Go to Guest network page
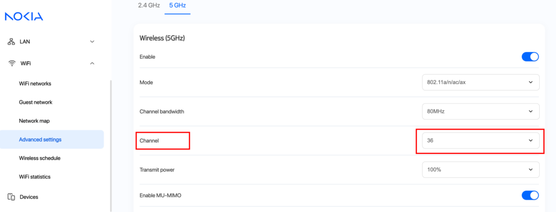The image size is (556, 212). [x=35, y=102]
